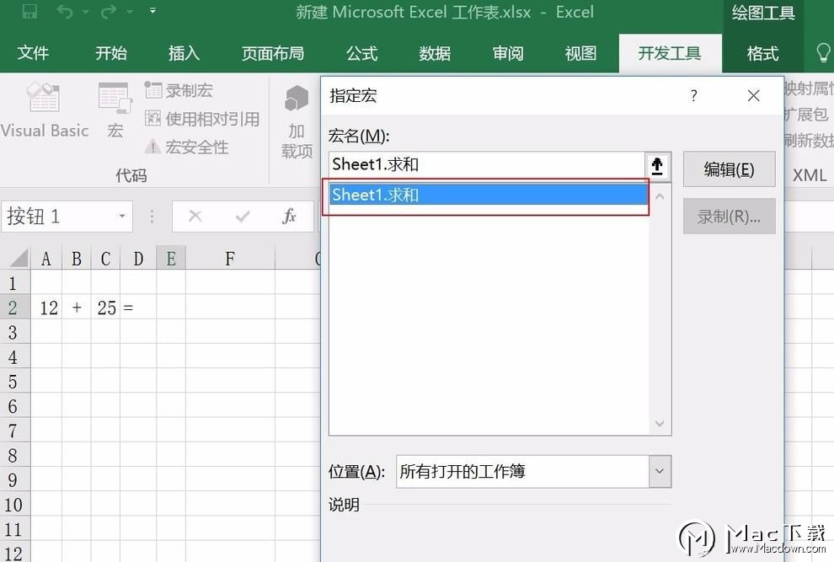834x562 pixels.
Task: Click the 编辑(E) button
Action: point(729,169)
